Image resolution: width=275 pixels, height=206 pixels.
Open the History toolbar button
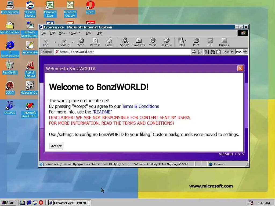(167, 42)
